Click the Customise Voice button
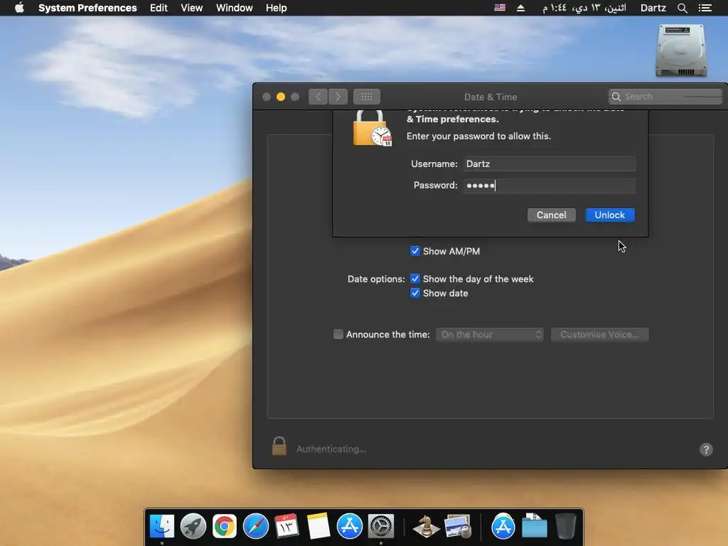 point(600,334)
